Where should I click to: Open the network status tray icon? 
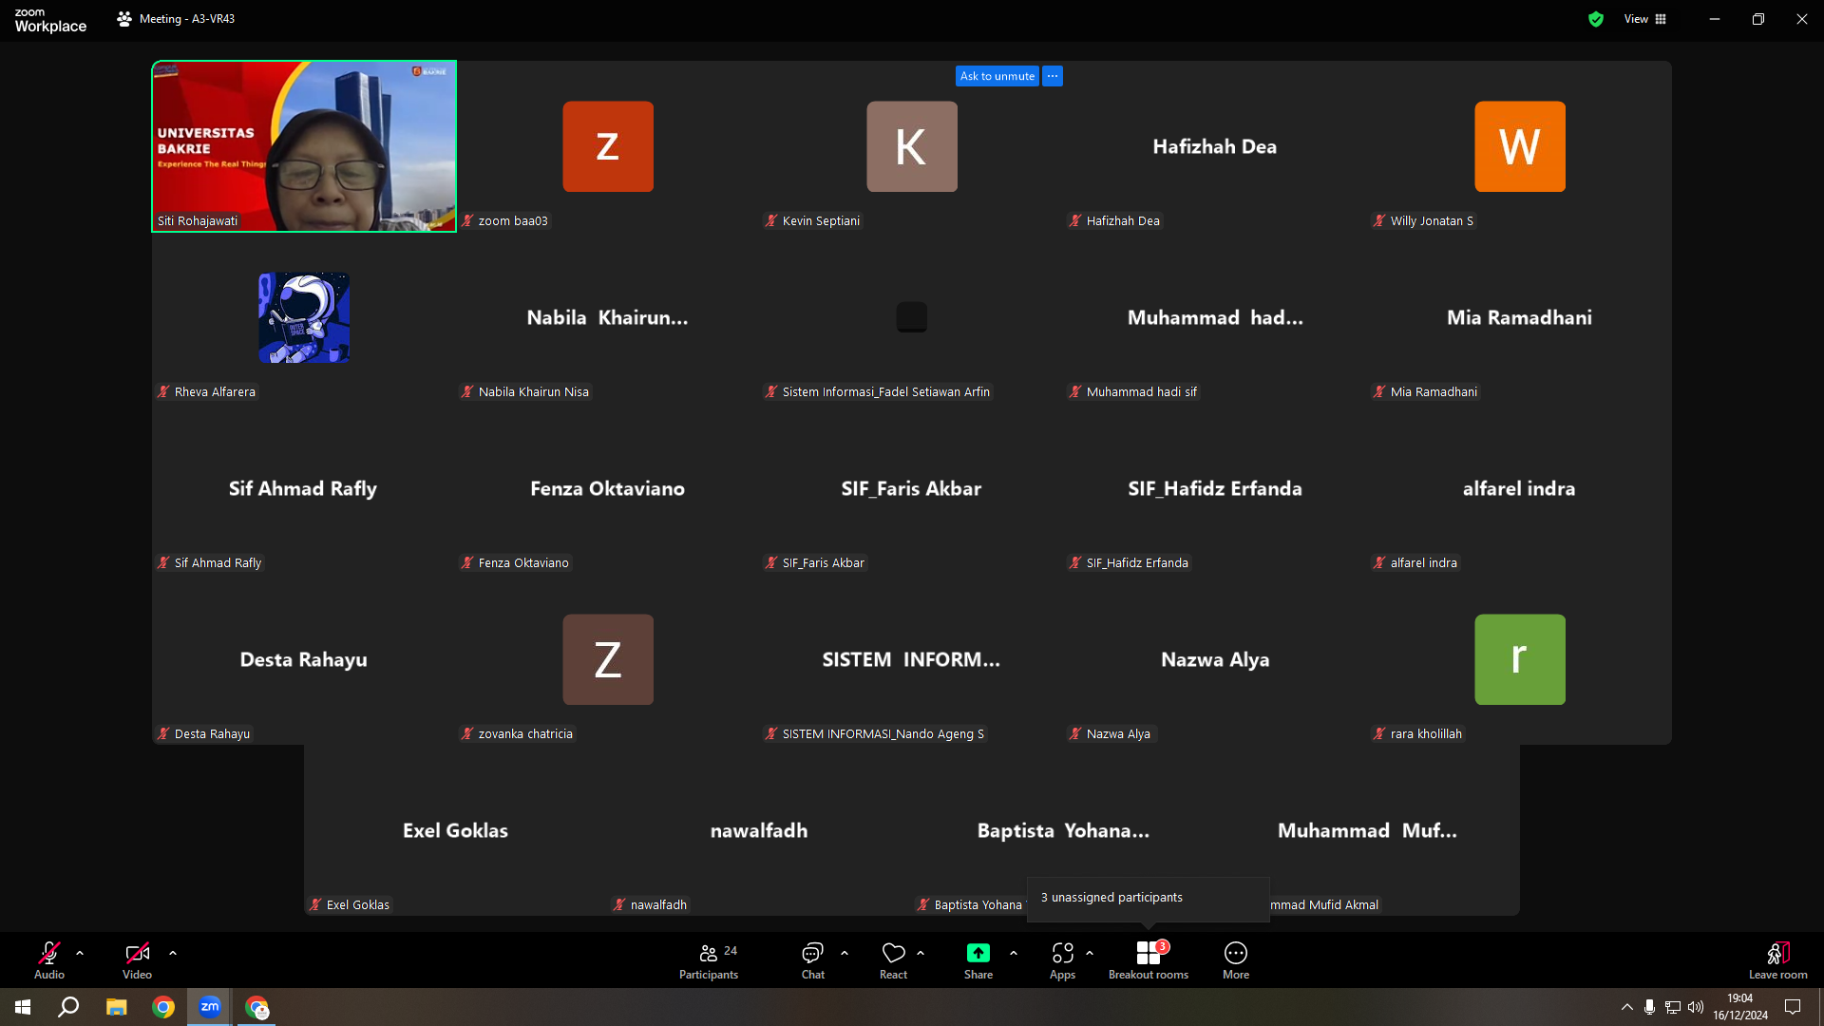1673,1007
